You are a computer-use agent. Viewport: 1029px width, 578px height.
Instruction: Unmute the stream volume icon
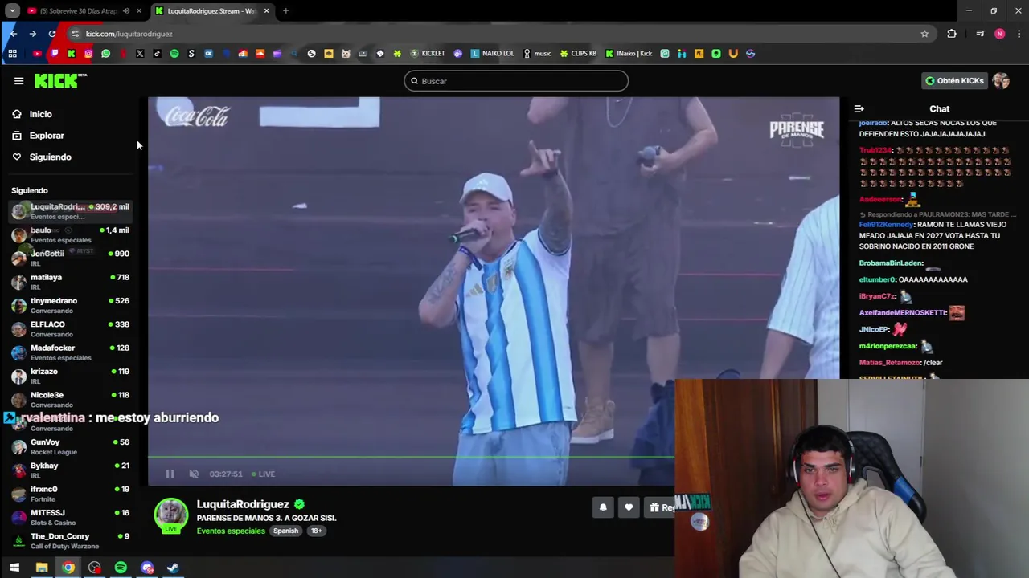[x=194, y=474]
